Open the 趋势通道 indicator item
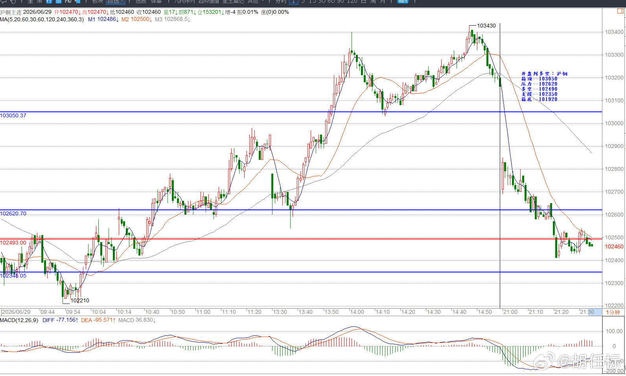This screenshot has height=376, width=626. pyautogui.click(x=209, y=2)
